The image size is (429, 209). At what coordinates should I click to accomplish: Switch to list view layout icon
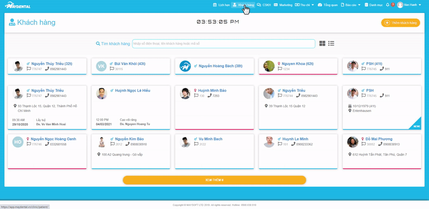point(331,43)
